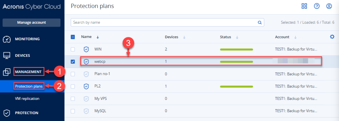Check the MySQL plan checkbox
This screenshot has height=121, width=339.
[73, 111]
